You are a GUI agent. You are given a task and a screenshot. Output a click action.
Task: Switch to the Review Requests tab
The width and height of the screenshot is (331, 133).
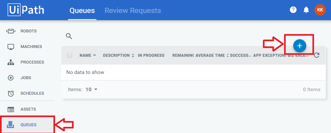[x=133, y=10]
